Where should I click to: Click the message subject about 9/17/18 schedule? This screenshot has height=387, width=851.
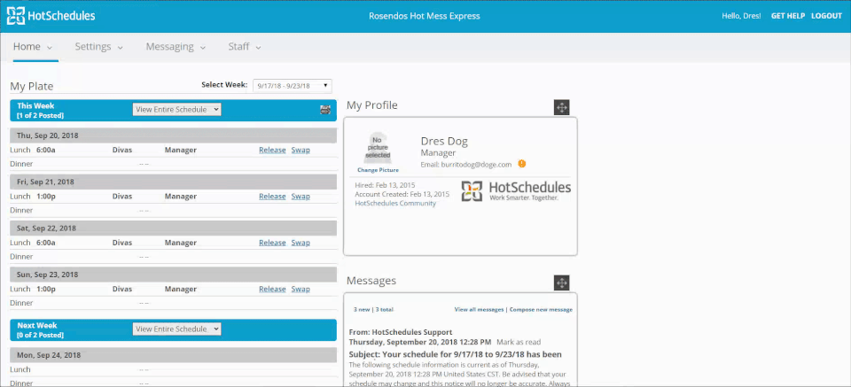pyautogui.click(x=456, y=354)
